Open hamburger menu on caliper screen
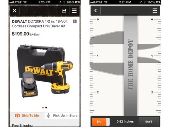Screen dimensions: 170x127 click(155, 11)
